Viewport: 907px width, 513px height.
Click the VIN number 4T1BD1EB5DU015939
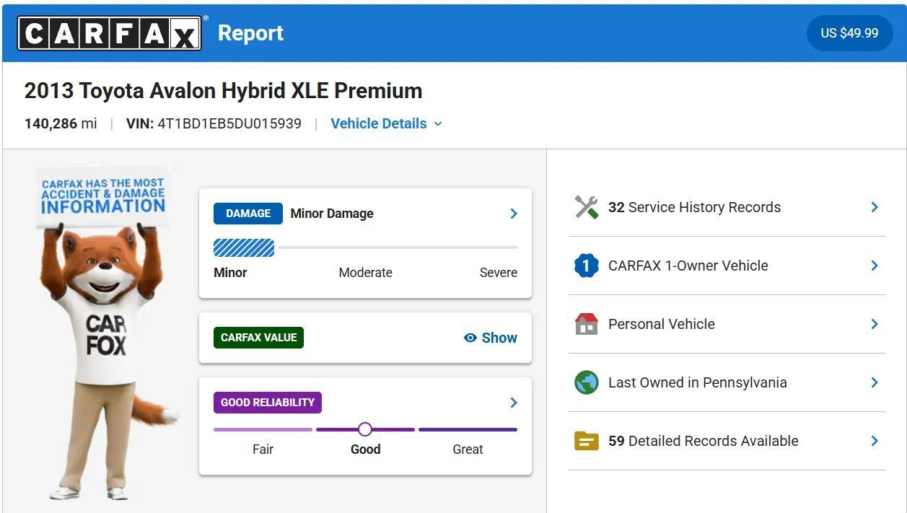tap(229, 123)
